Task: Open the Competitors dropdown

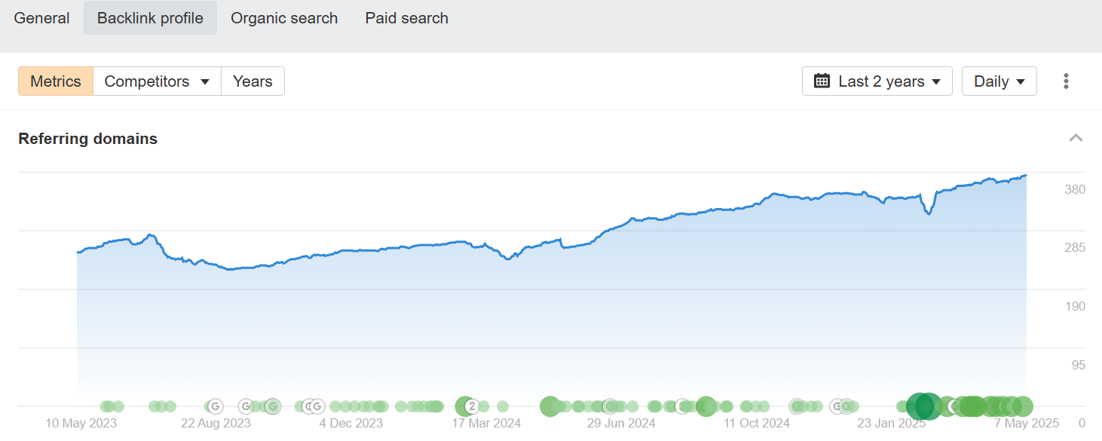Action: [157, 81]
